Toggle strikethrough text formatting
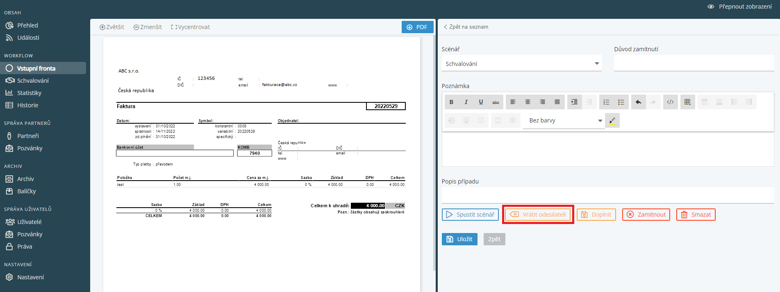The height and width of the screenshot is (292, 780). coord(496,102)
